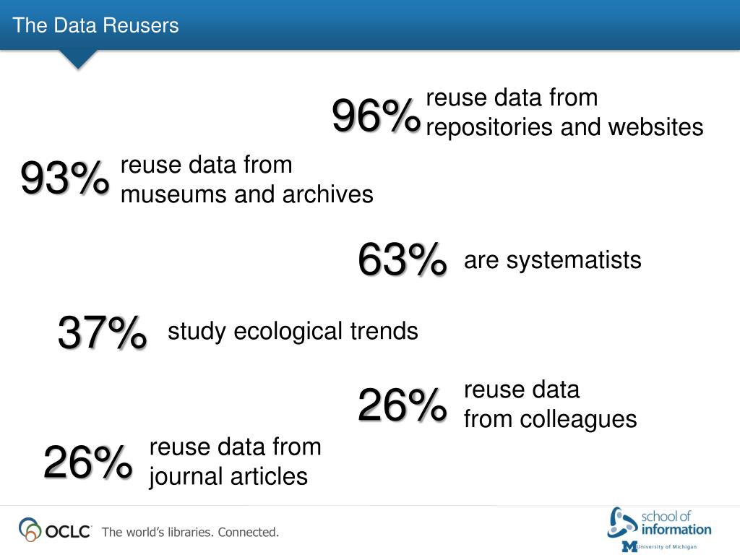Click the 37% statistic number
Screen dimensions: 740x555
pos(102,332)
